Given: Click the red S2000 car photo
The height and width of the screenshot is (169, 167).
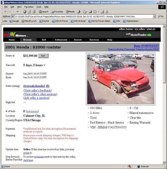Looking at the screenshot, I should [120, 79].
